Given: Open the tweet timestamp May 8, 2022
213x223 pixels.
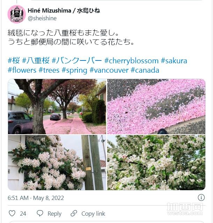Looking at the screenshot, I should (36, 198).
